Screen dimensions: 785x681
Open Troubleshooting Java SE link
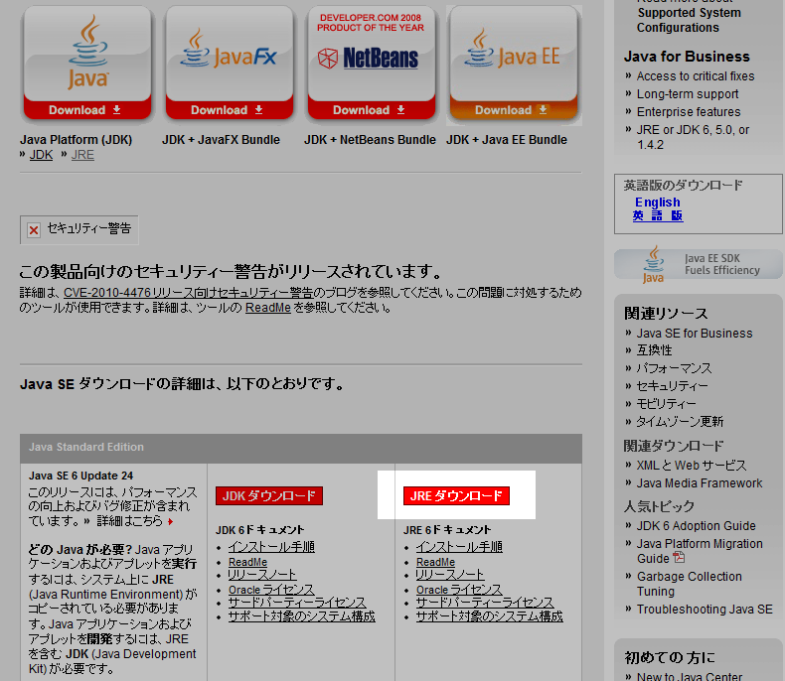coord(705,609)
